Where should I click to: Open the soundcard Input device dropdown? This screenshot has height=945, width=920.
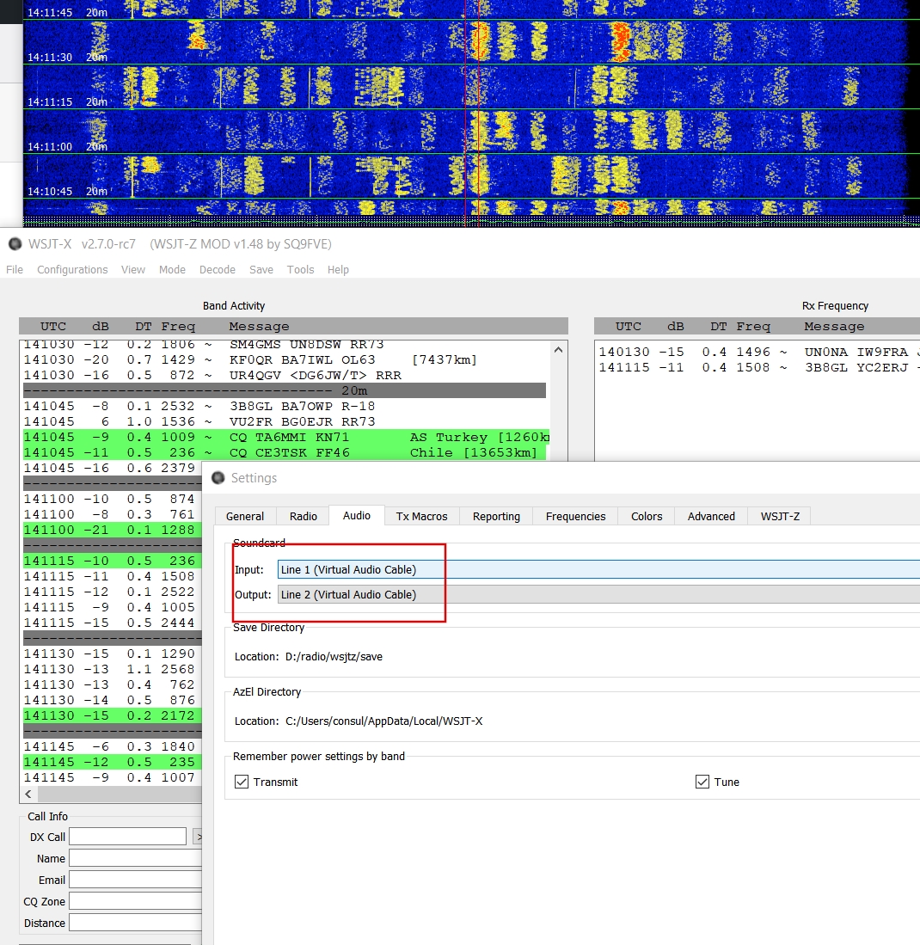tap(598, 569)
